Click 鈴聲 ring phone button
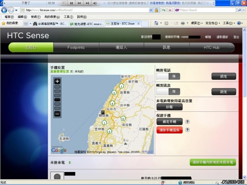This screenshot has height=185, width=247. (x=169, y=107)
